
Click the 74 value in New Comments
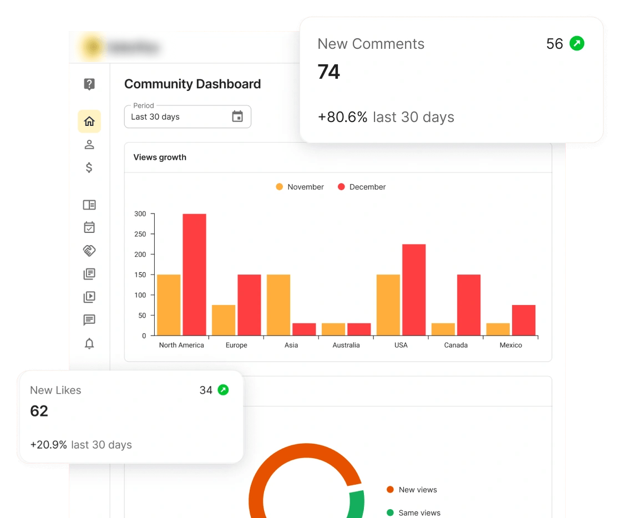tap(328, 72)
